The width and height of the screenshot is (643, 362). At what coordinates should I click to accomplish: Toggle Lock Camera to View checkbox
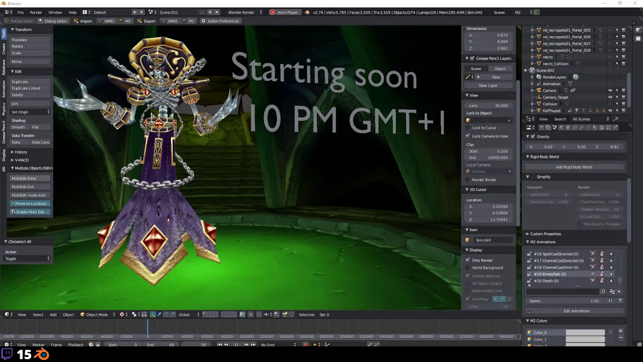(x=468, y=136)
